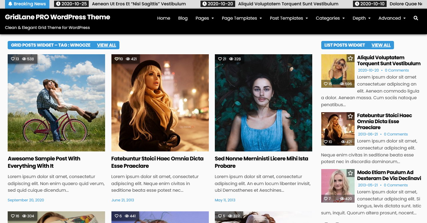Open sidebar Fatebuntur Stoici Haec title

tap(384, 121)
